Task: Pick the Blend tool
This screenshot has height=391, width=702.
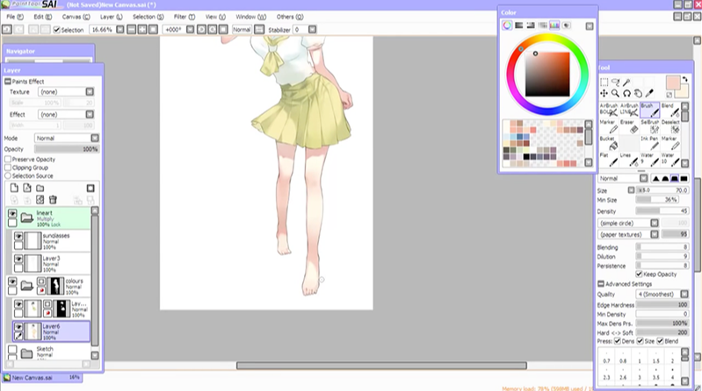Action: pyautogui.click(x=669, y=109)
